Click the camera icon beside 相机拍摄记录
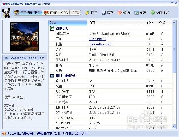 (x=52, y=76)
